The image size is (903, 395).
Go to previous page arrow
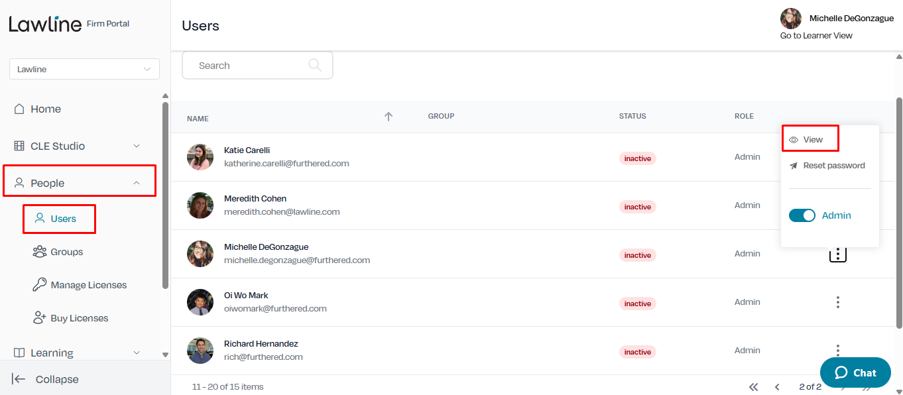click(x=777, y=387)
